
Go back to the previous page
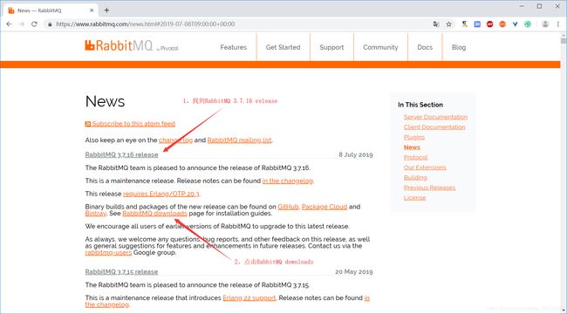coord(9,24)
